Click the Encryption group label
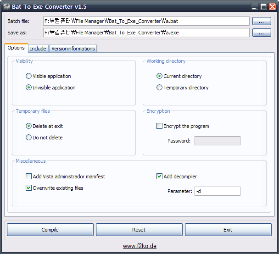Image resolution: width=279 pixels, height=254 pixels. click(158, 111)
